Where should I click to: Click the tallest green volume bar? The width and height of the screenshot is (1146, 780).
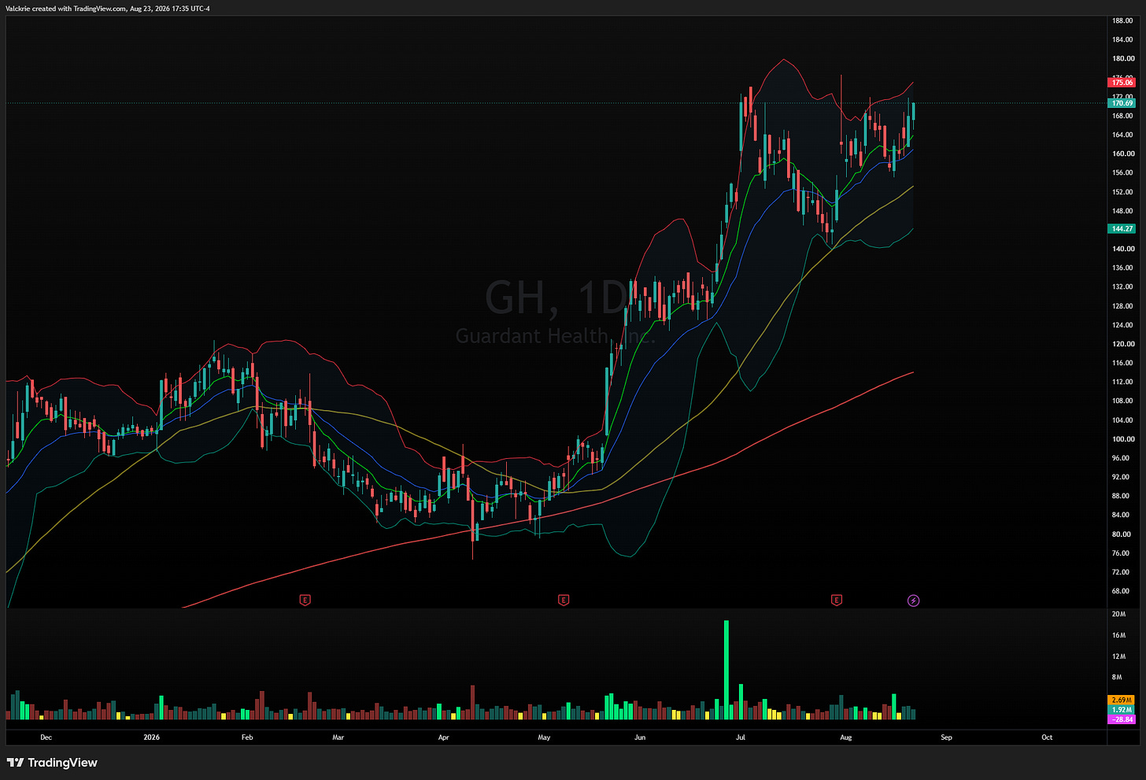(x=726, y=670)
